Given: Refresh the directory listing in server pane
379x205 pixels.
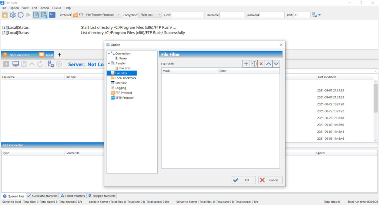Looking at the screenshot, I should (x=40, y=64).
